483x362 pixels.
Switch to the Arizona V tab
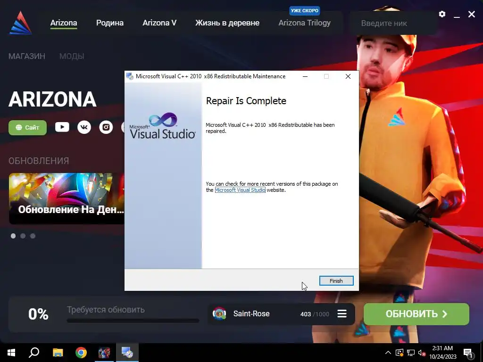tap(159, 23)
